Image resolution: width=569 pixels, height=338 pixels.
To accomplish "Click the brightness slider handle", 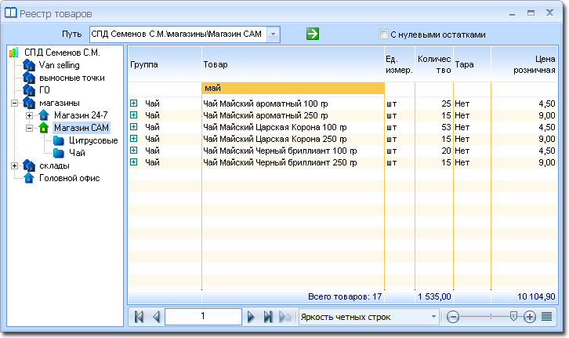I will [x=513, y=316].
